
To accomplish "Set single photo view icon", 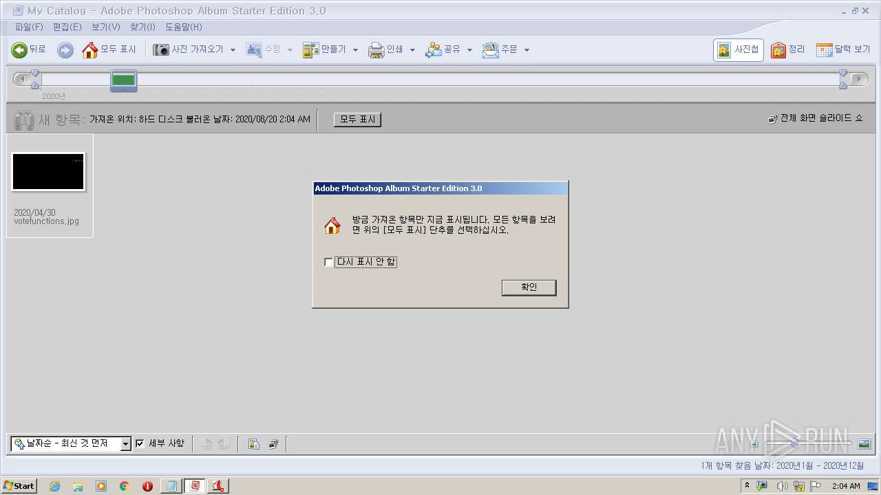I will click(x=864, y=444).
